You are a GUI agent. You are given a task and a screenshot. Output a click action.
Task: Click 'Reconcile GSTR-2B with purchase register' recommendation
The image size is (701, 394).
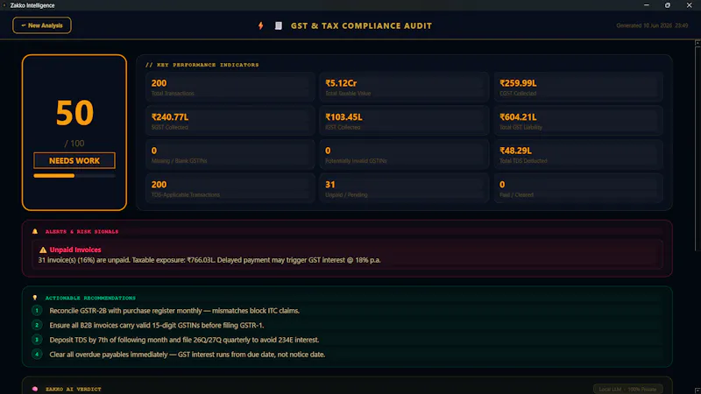(x=174, y=311)
